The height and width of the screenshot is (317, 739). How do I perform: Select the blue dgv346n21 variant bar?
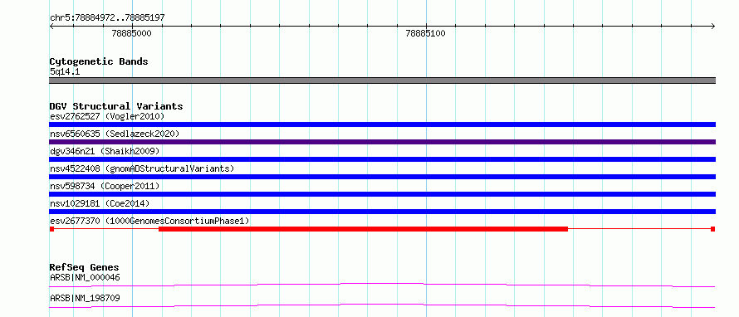pyautogui.click(x=382, y=159)
